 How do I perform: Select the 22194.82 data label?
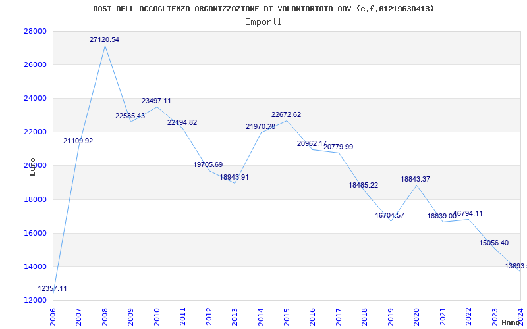182,122
